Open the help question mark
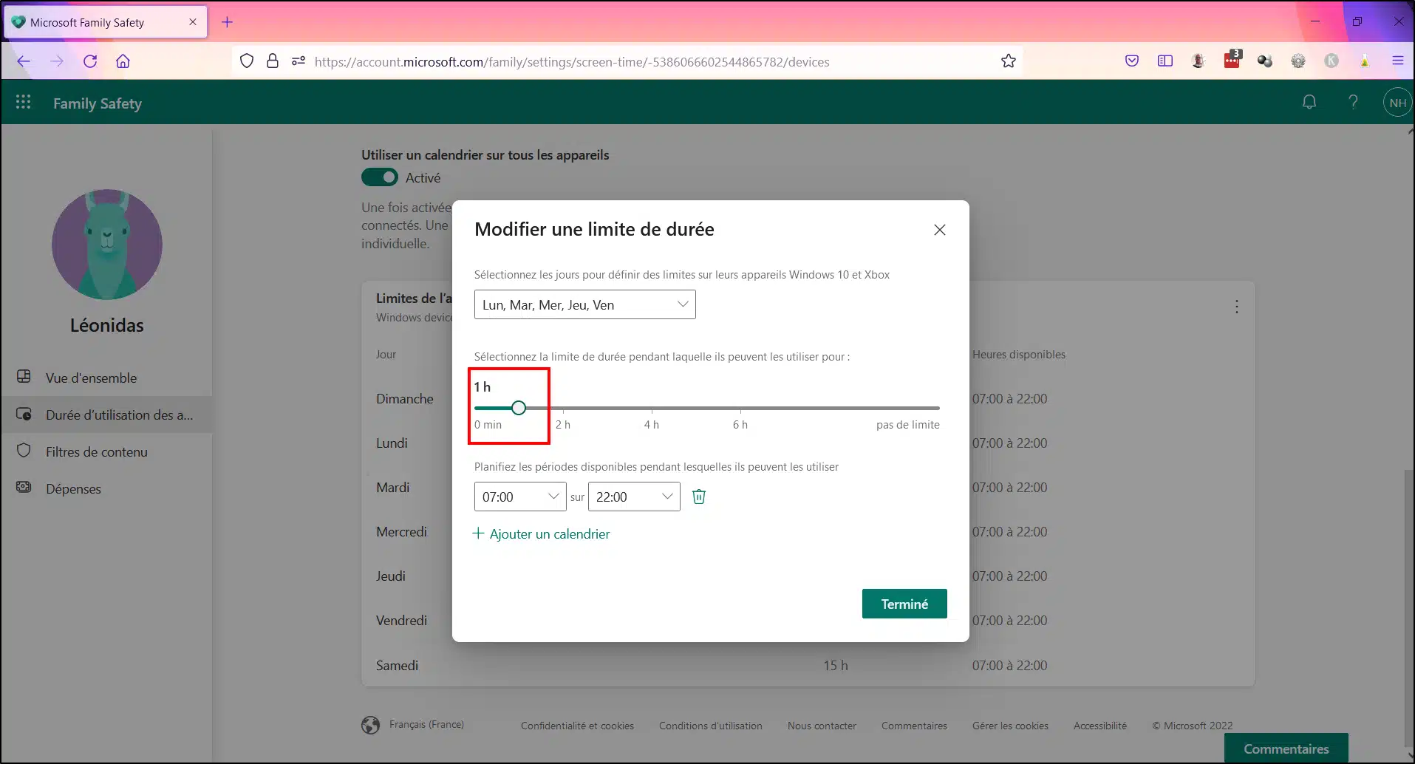 [1353, 103]
